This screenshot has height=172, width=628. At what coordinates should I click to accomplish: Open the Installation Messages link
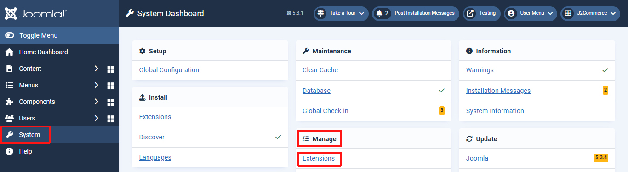[498, 91]
